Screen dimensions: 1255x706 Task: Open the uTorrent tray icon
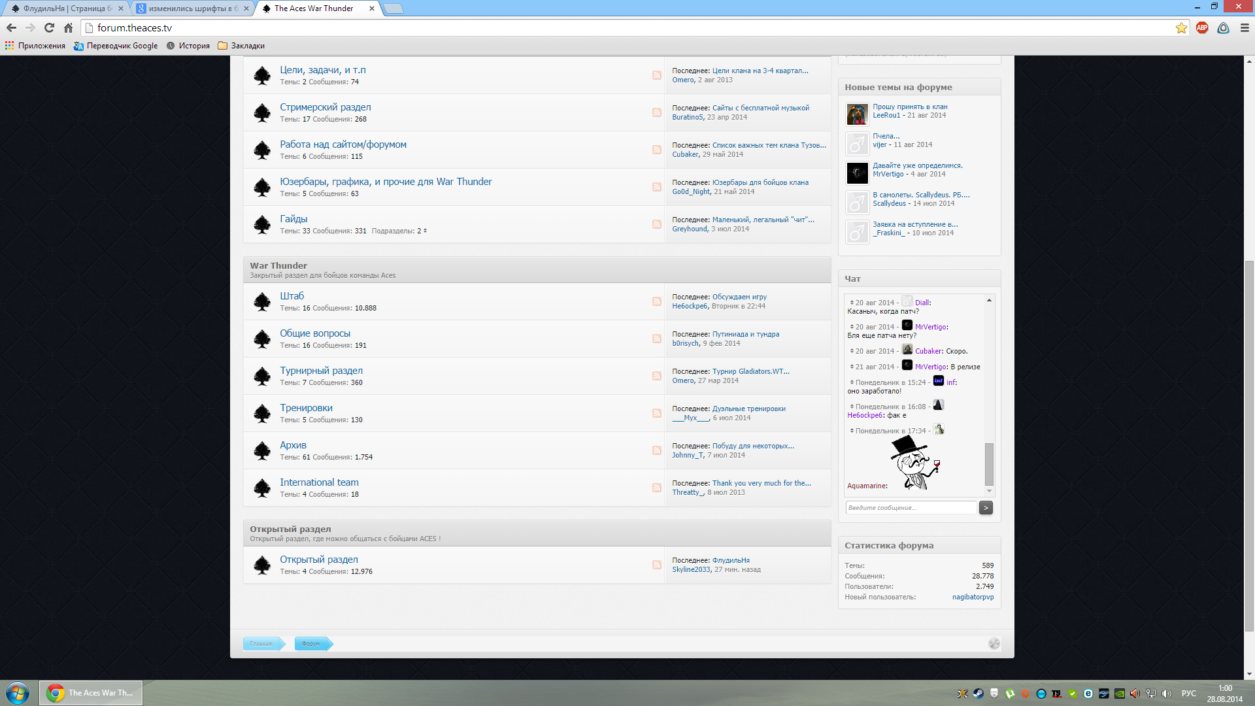click(1010, 694)
